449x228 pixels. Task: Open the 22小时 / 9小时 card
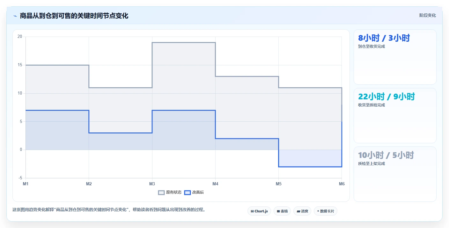(x=395, y=116)
